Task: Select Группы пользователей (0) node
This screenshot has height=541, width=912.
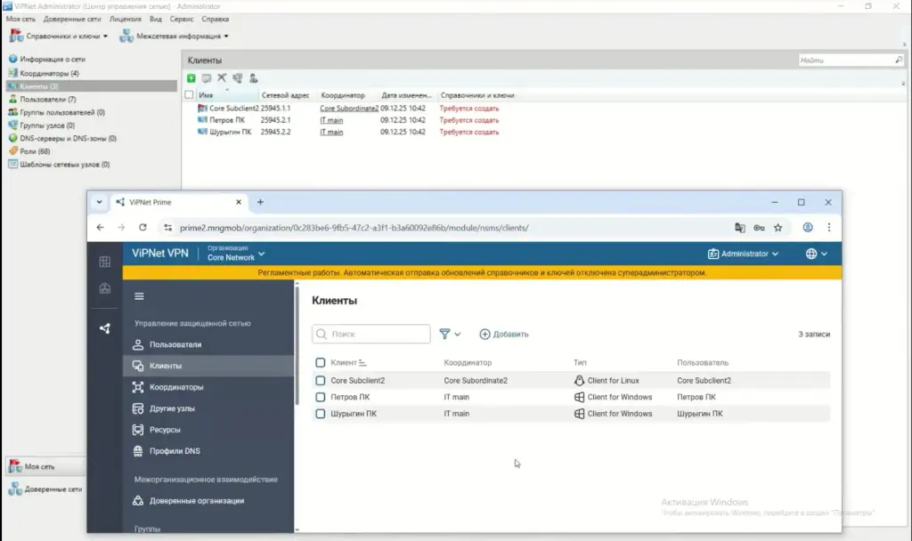Action: tap(62, 112)
